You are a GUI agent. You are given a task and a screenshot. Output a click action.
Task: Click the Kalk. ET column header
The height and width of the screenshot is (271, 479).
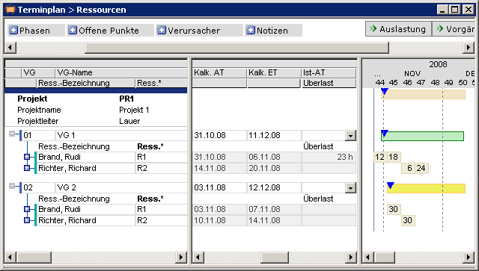(x=274, y=72)
